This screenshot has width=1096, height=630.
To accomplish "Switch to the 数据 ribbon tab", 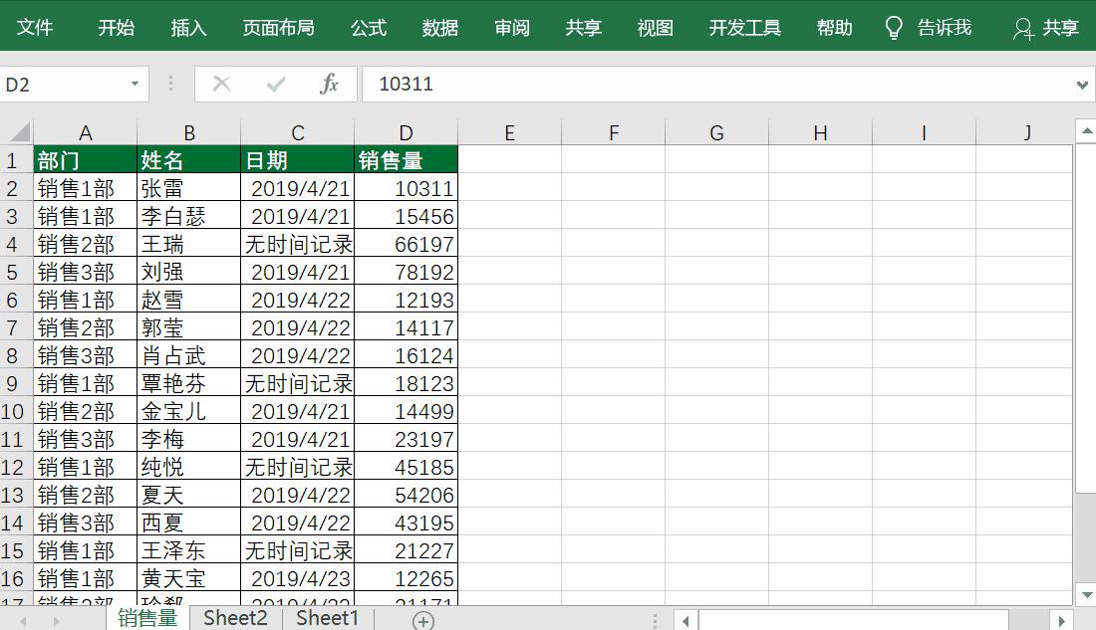I will (x=439, y=27).
